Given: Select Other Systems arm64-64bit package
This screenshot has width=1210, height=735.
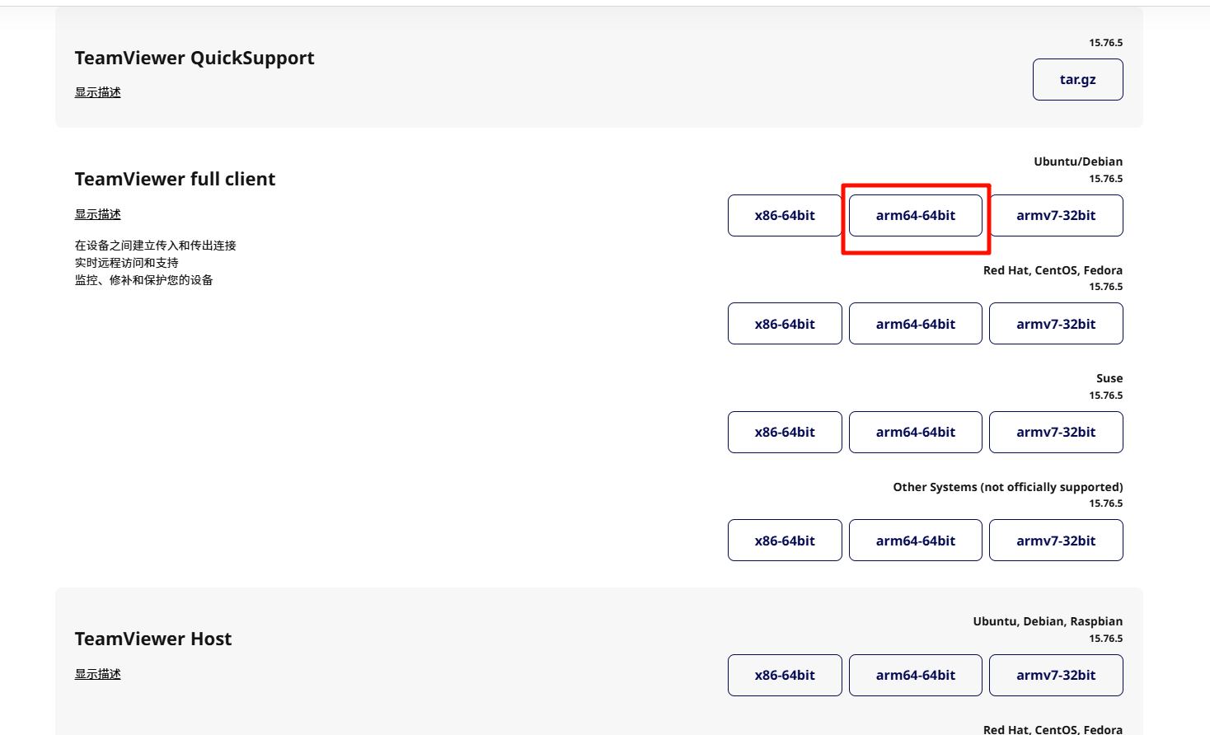Looking at the screenshot, I should tap(915, 541).
